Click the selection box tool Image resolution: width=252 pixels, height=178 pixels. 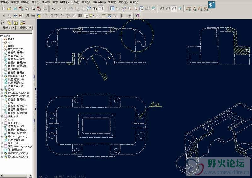(101, 8)
